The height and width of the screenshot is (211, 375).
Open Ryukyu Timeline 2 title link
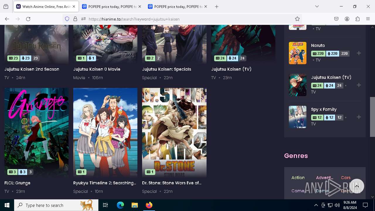click(105, 183)
